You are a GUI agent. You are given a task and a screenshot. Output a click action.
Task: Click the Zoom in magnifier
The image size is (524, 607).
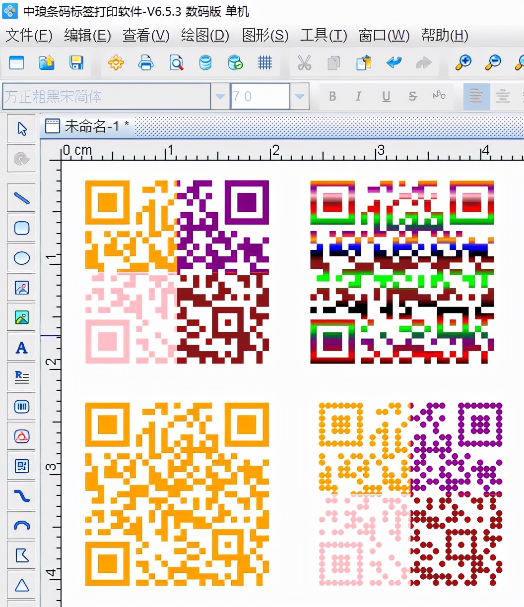463,62
